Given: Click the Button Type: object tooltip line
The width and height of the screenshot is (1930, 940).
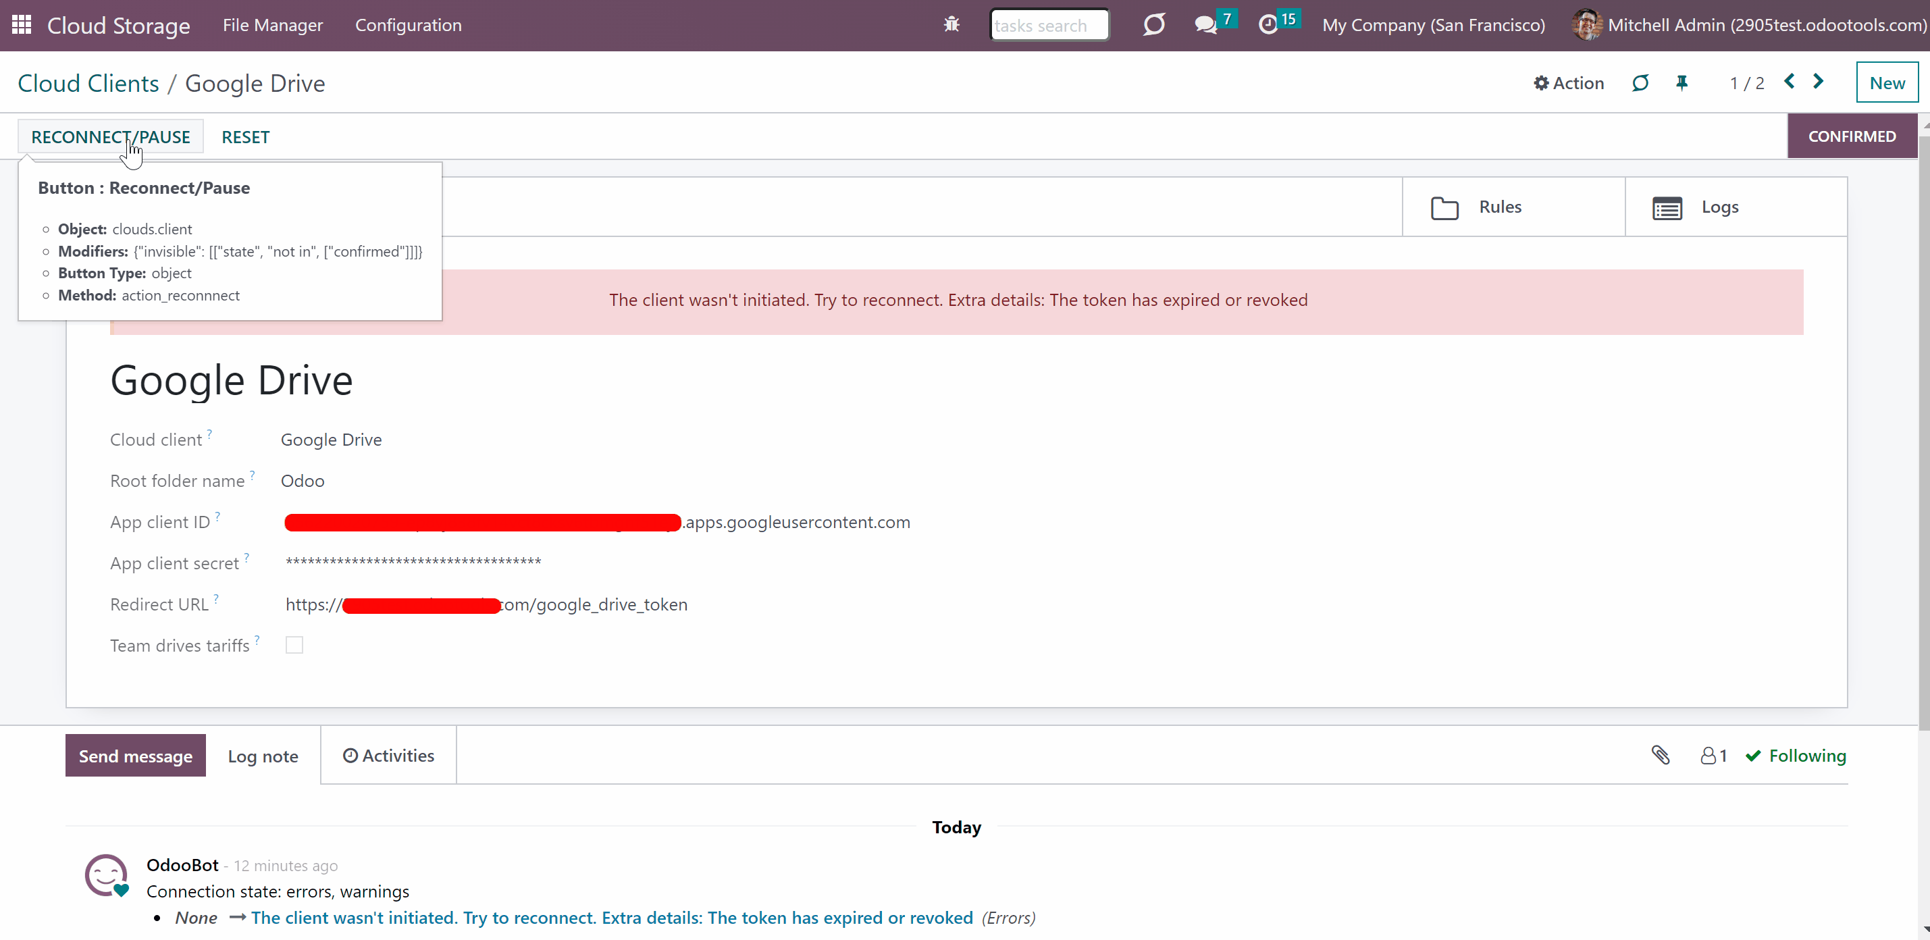Looking at the screenshot, I should (125, 273).
